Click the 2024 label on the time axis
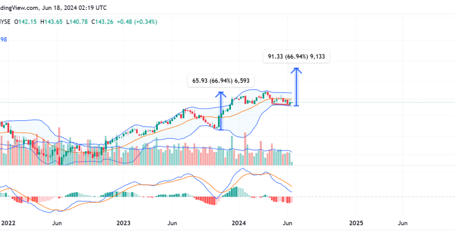 tap(240, 221)
